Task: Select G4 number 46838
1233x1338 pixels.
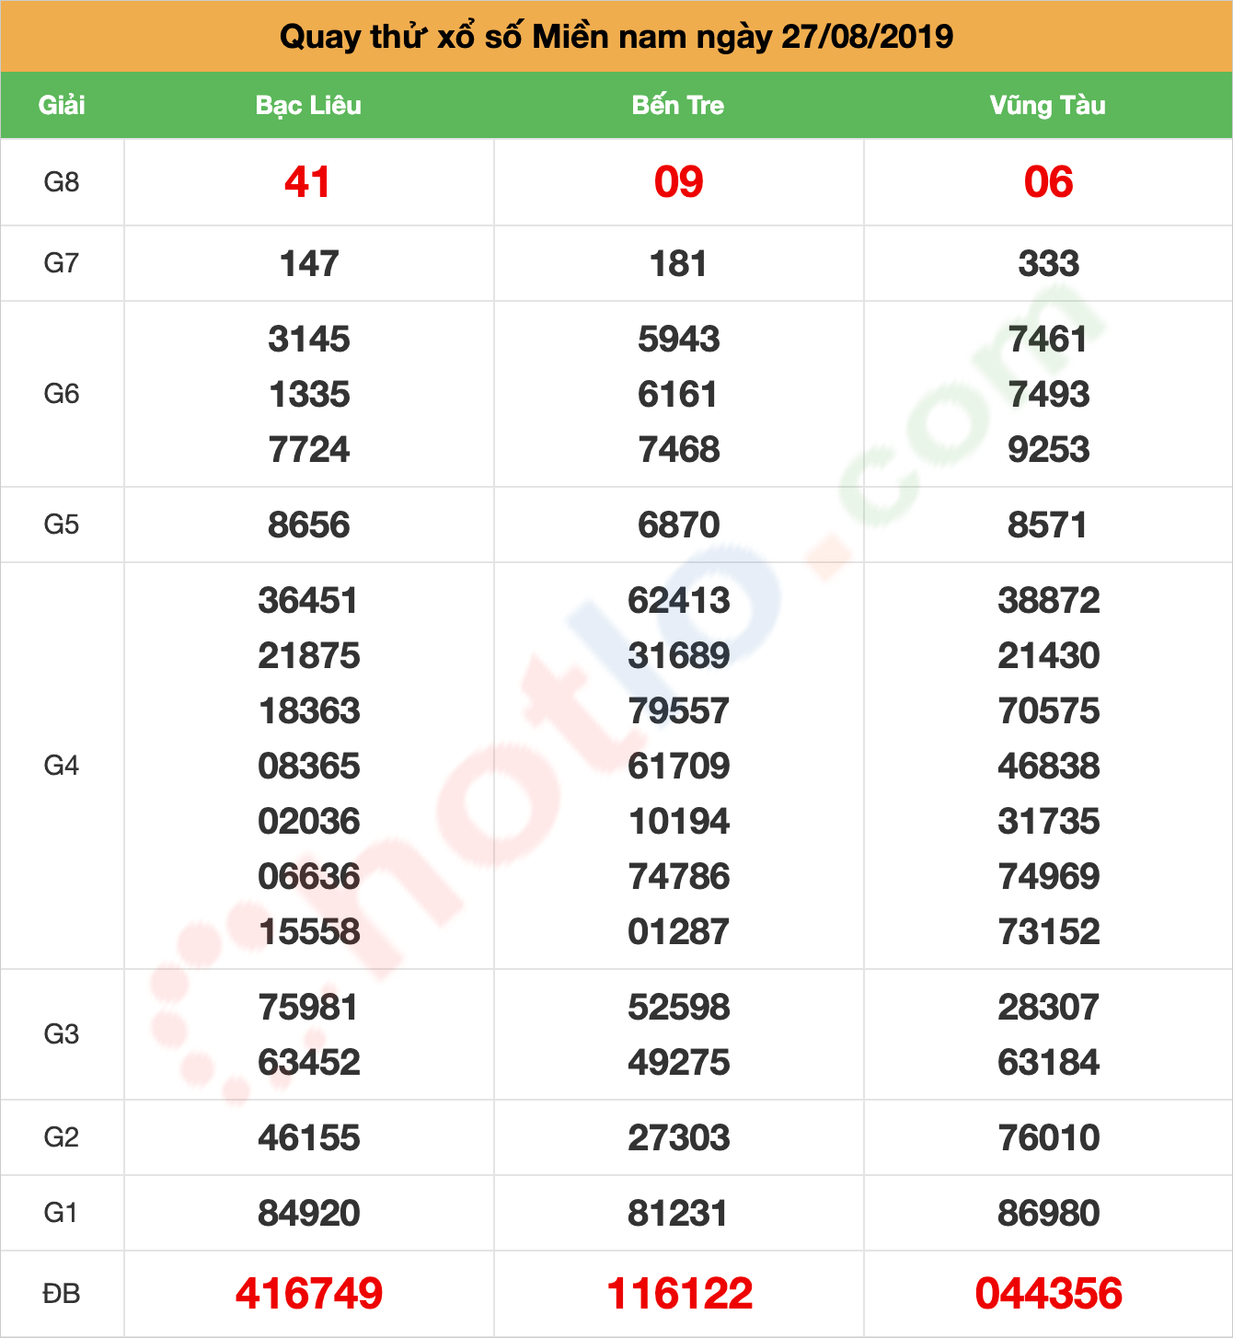Action: [x=1049, y=767]
